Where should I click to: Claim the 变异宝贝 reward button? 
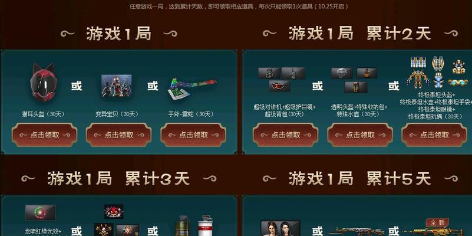click(119, 135)
